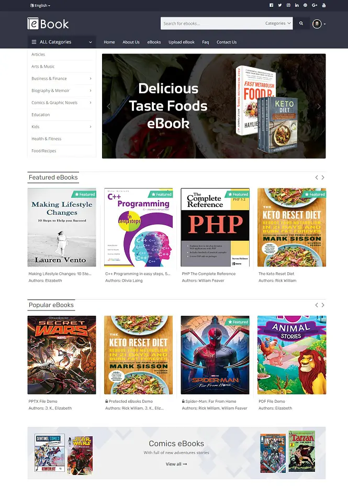This screenshot has height=486, width=348.
Task: Go to the Contact Us page
Action: point(227,42)
